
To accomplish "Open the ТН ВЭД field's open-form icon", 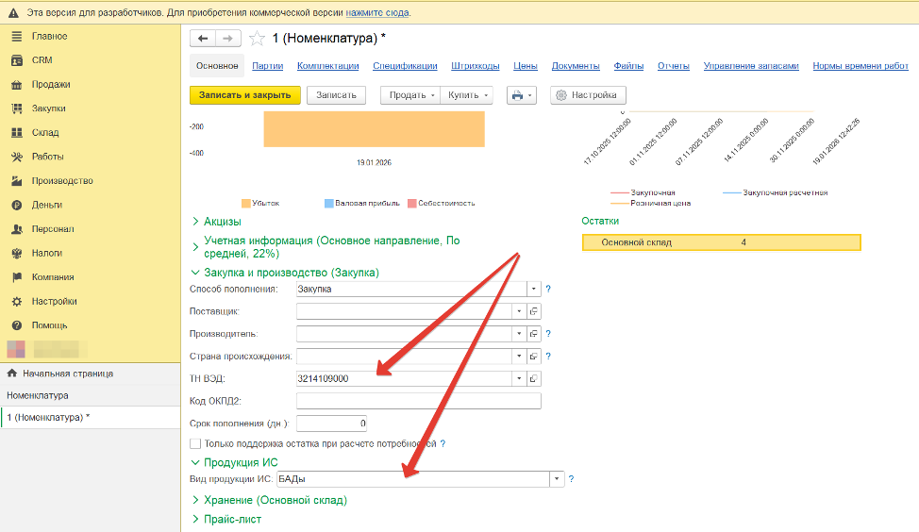I will [534, 379].
